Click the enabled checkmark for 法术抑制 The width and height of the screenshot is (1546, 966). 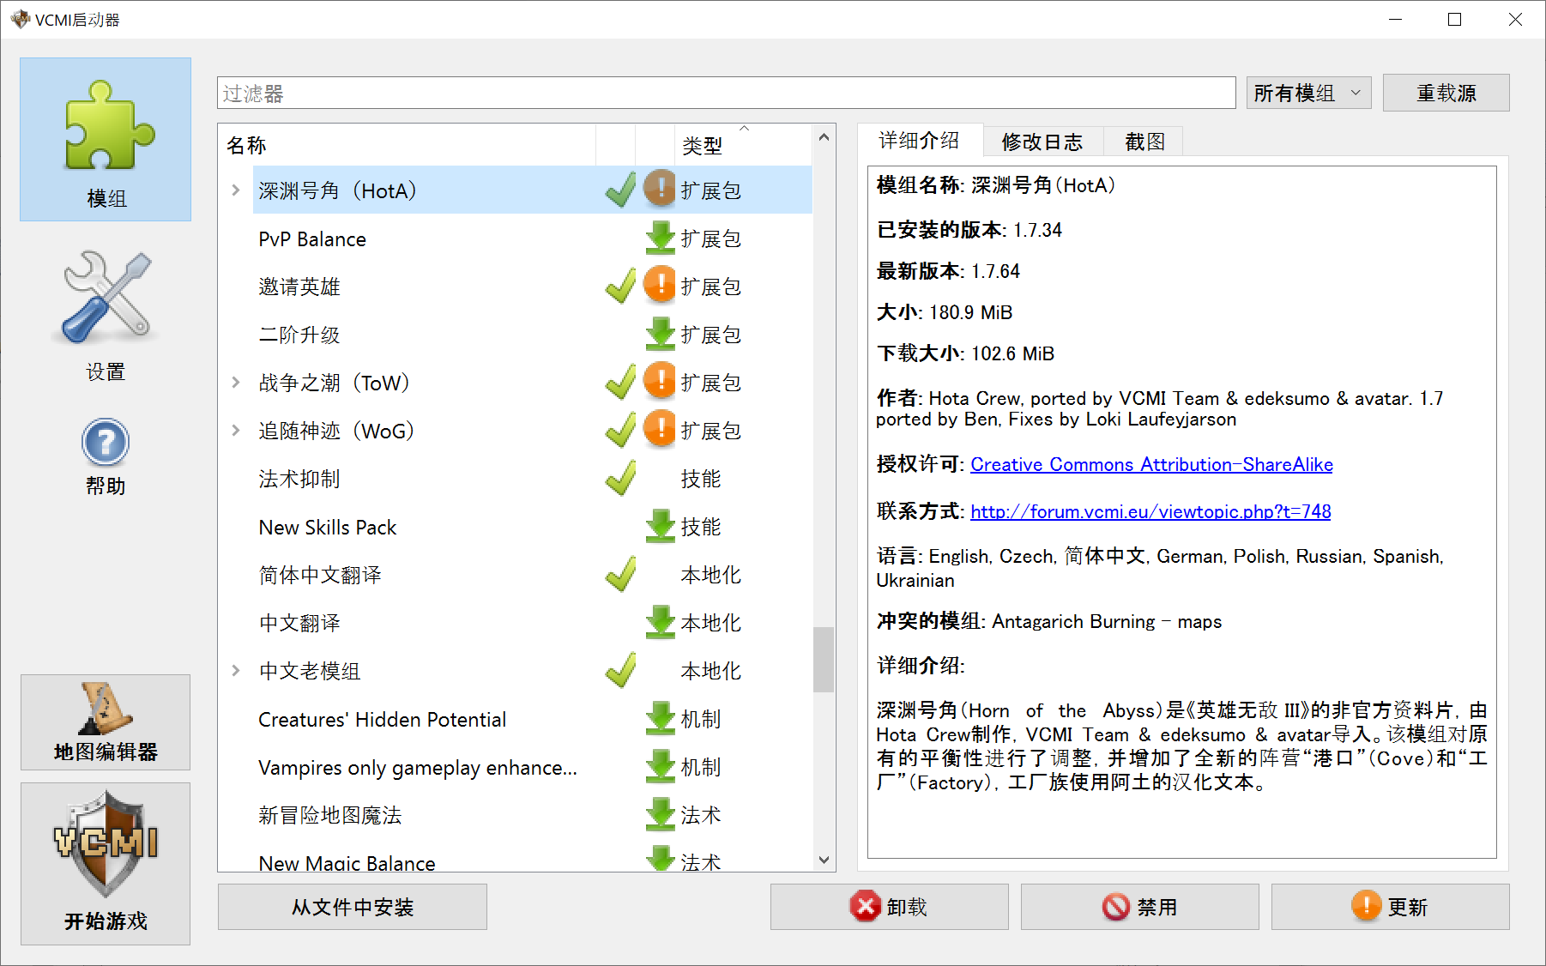point(620,479)
